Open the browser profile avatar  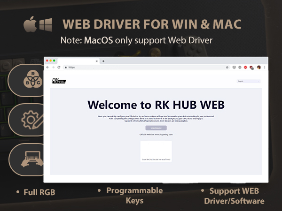pos(259,67)
